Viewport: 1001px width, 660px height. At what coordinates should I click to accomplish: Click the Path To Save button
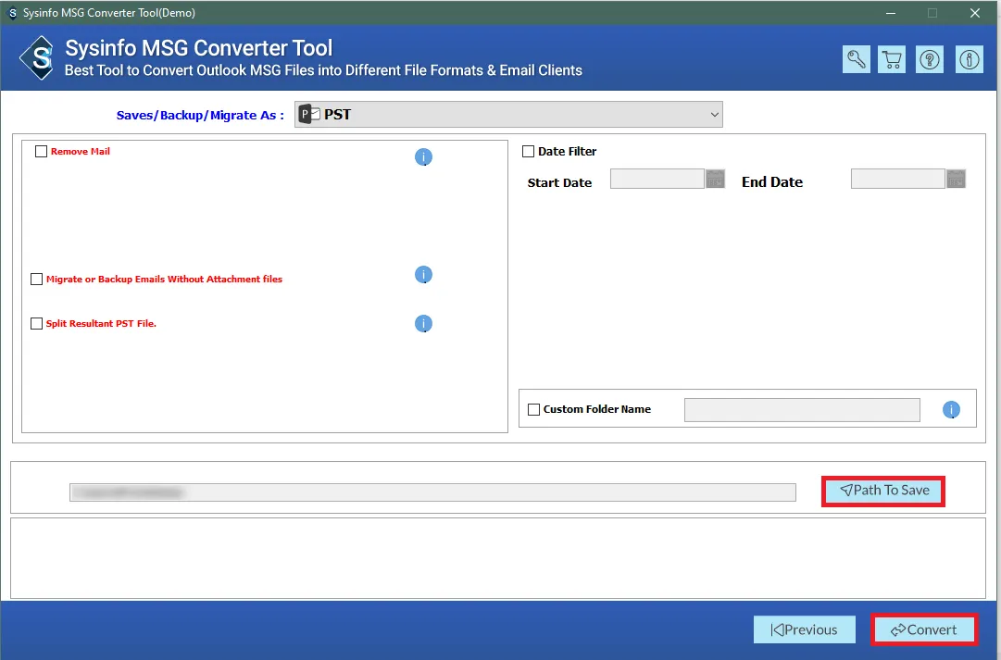883,491
